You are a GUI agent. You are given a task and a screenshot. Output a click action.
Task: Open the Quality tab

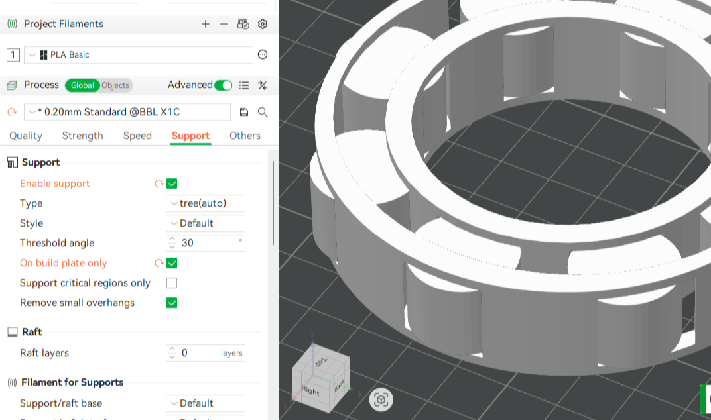pyautogui.click(x=26, y=136)
